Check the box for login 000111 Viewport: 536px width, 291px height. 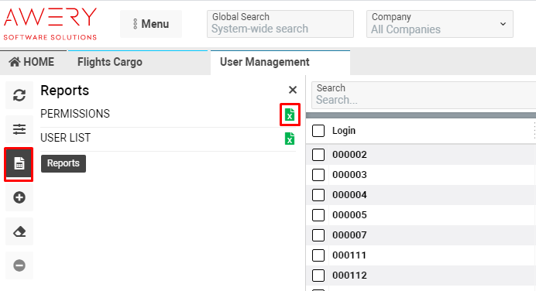pyautogui.click(x=318, y=255)
